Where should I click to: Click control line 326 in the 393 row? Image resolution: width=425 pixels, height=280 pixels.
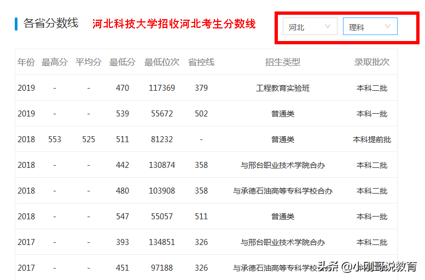[x=201, y=242]
